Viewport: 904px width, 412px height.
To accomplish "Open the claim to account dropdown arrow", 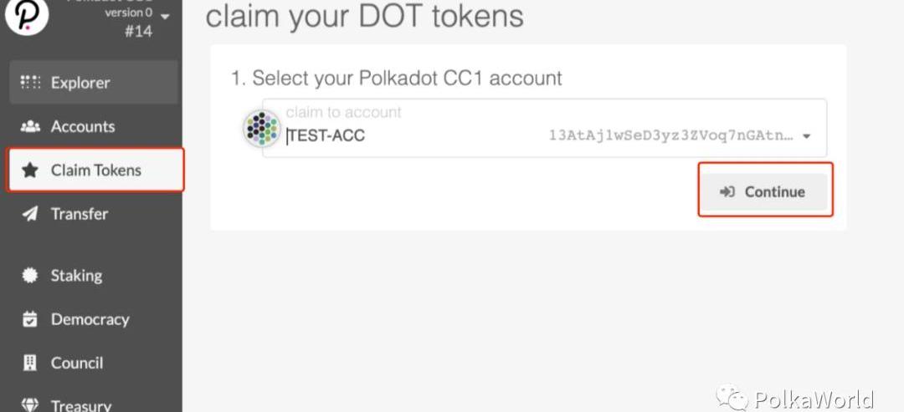I will point(807,136).
